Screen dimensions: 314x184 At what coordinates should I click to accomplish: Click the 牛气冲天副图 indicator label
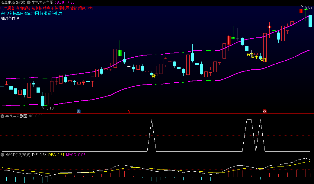click(16, 116)
